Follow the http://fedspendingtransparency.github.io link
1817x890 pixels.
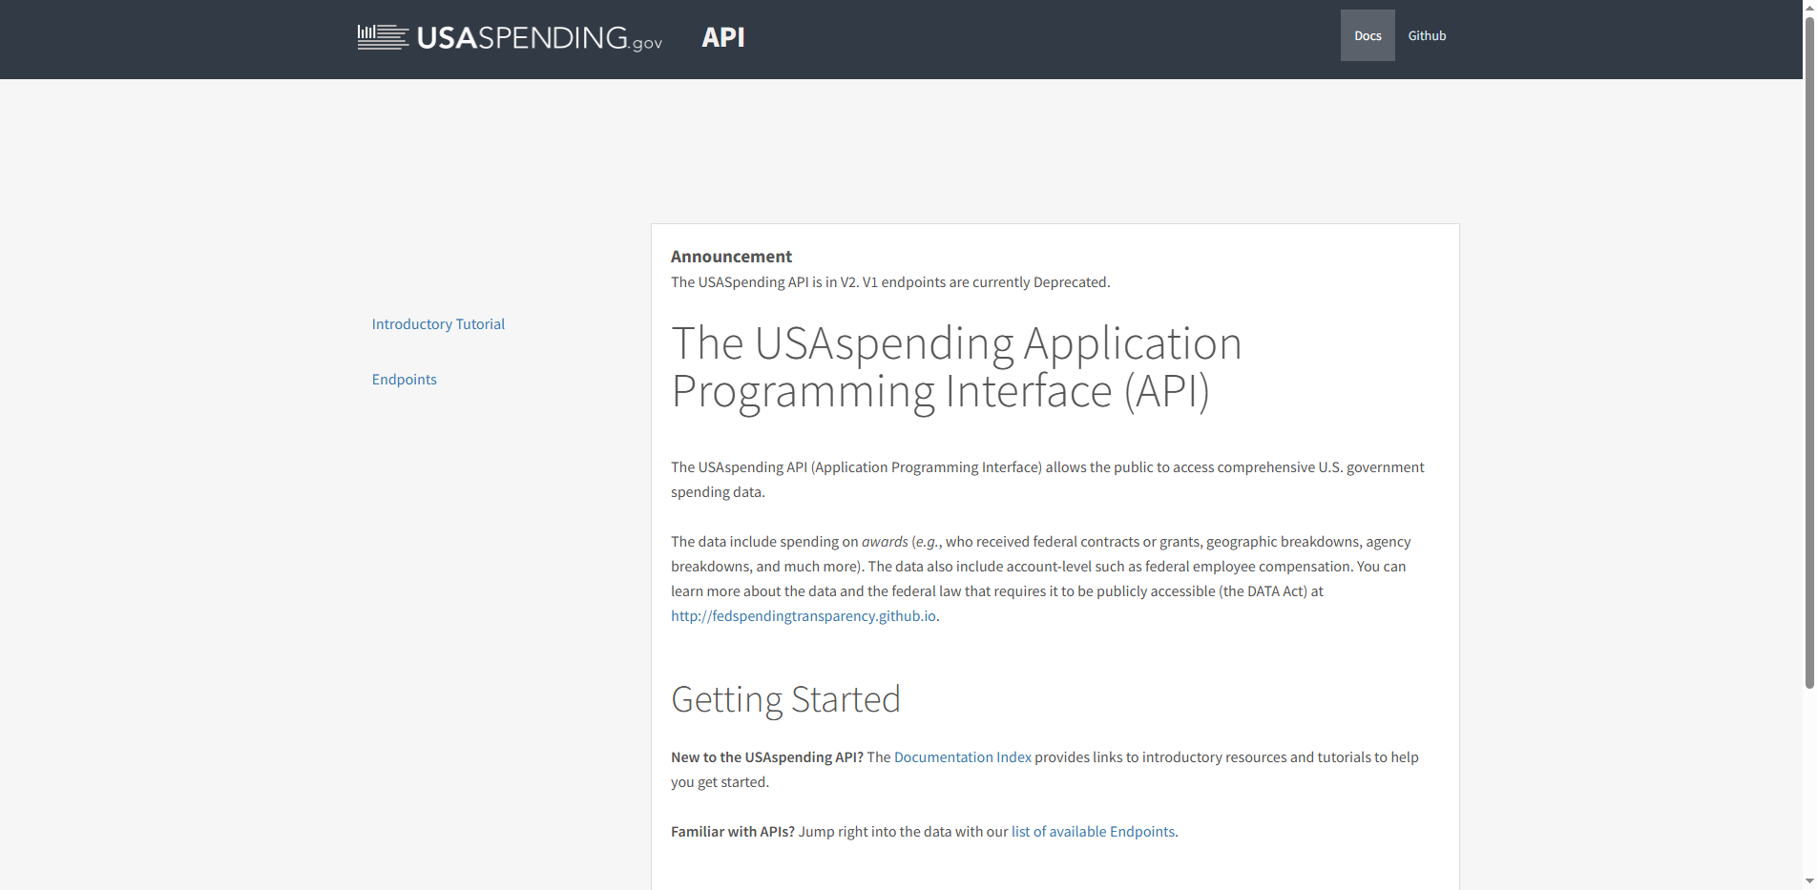803,615
